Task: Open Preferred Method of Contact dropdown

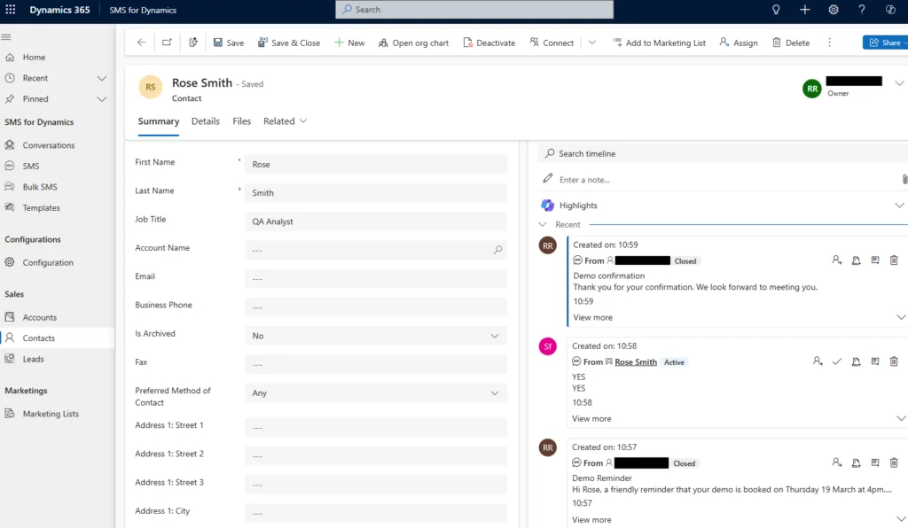Action: point(376,393)
